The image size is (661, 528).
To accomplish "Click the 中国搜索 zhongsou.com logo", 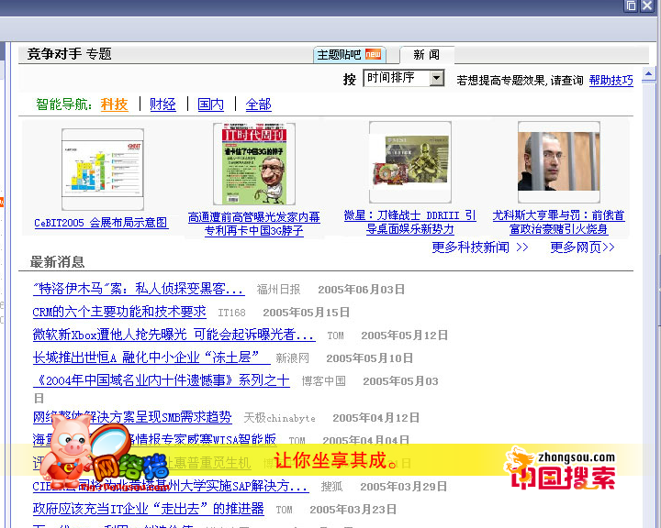I will 560,469.
